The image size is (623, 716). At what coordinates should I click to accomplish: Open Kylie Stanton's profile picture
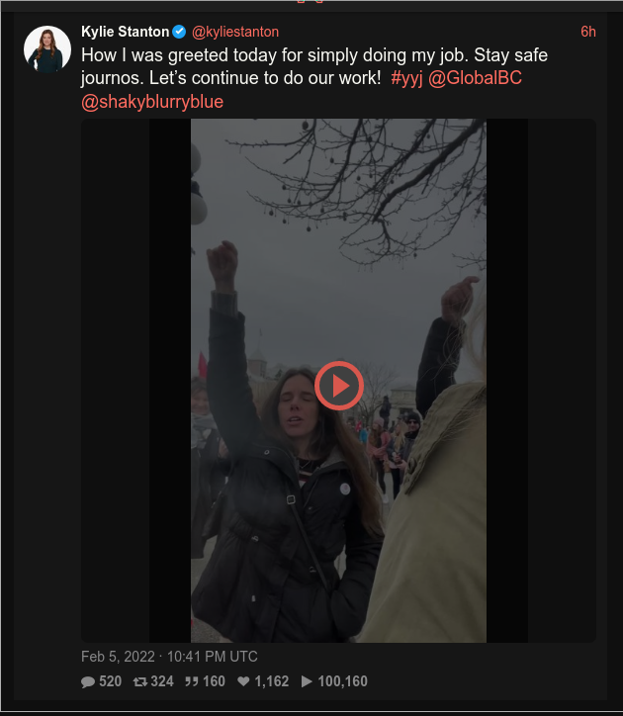(47, 49)
